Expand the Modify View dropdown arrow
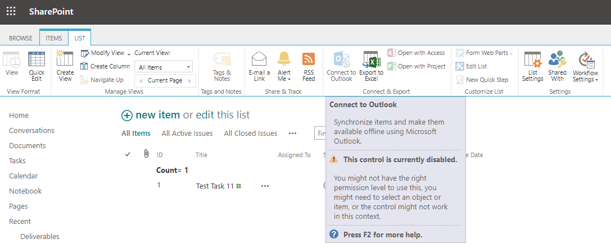The height and width of the screenshot is (248, 611). click(129, 54)
